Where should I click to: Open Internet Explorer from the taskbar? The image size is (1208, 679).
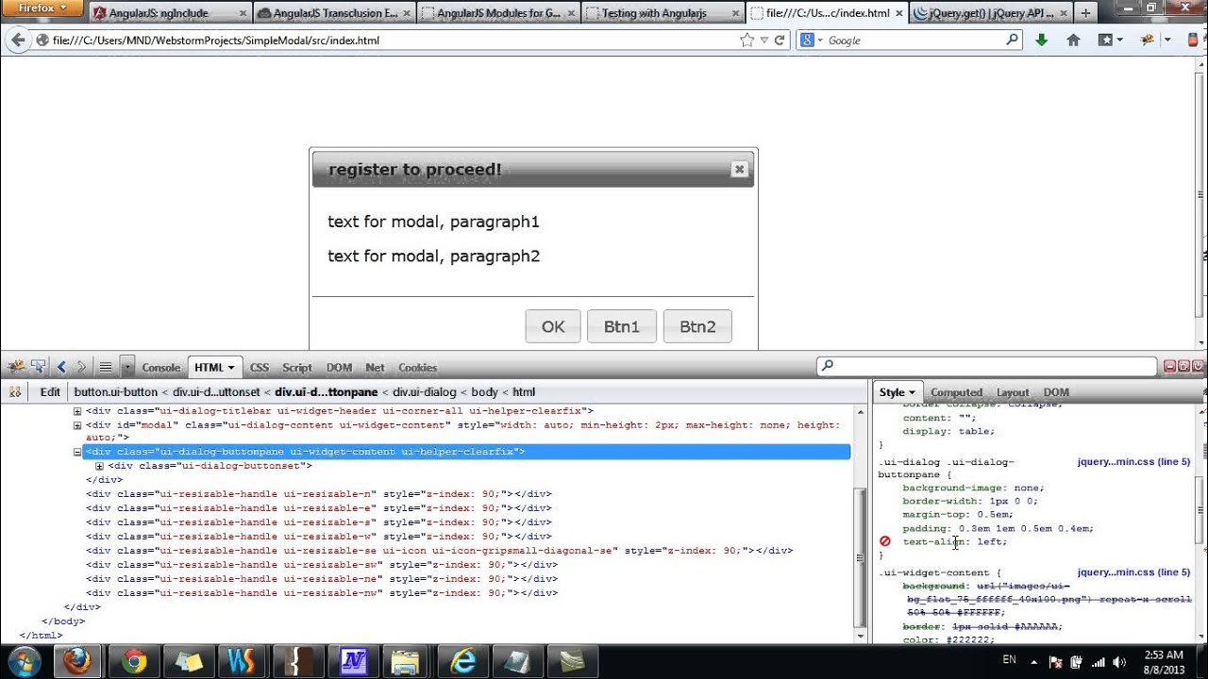point(461,661)
